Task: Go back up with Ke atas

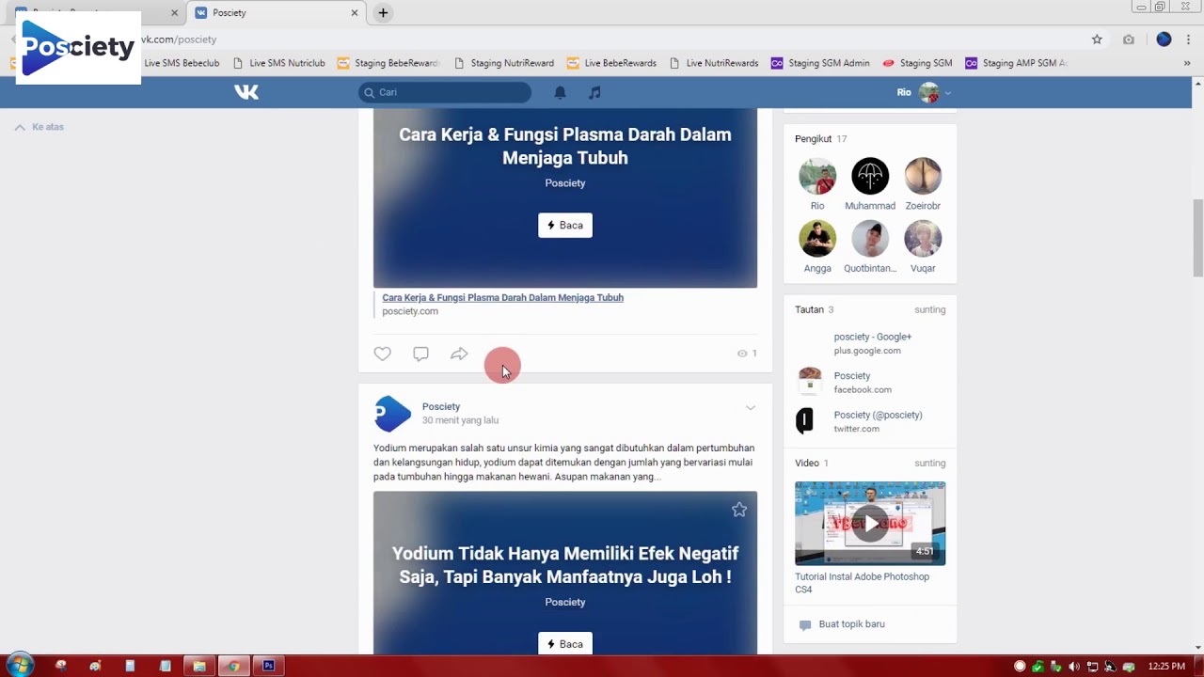Action: [40, 127]
